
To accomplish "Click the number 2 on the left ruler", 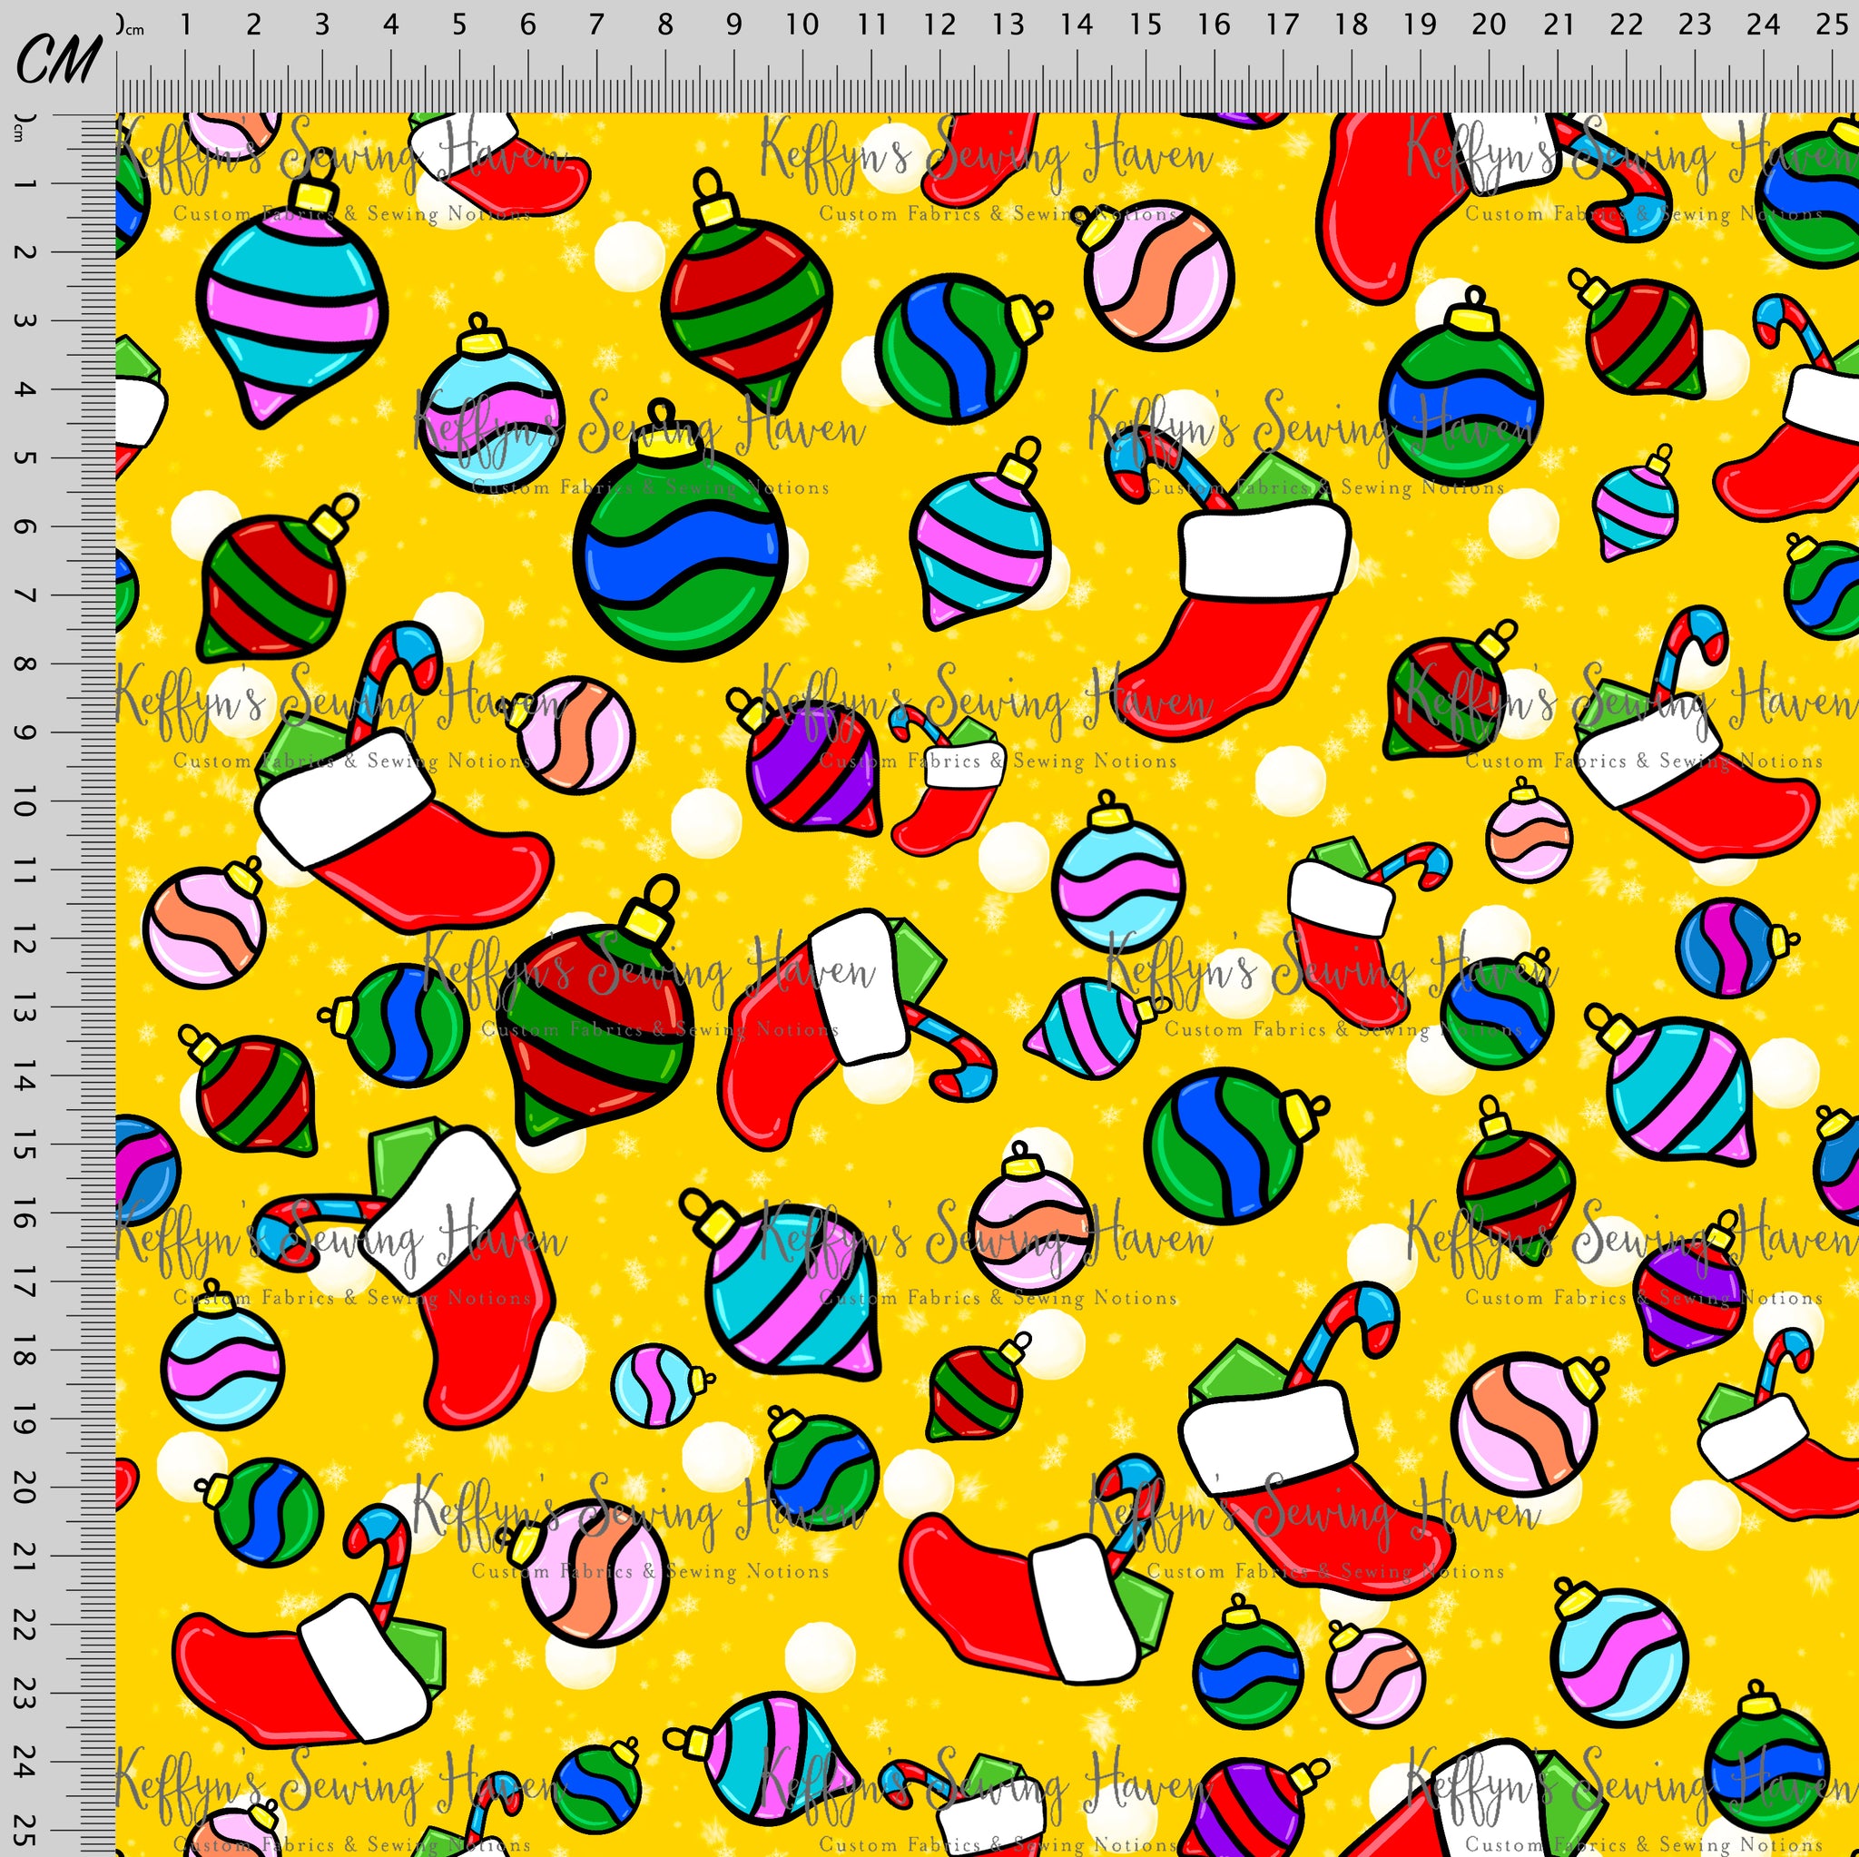I will tap(25, 252).
